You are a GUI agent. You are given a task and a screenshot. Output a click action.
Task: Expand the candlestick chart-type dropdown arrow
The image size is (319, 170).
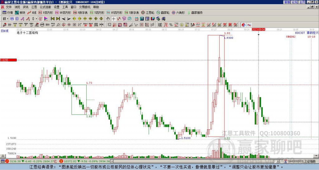[36, 19]
